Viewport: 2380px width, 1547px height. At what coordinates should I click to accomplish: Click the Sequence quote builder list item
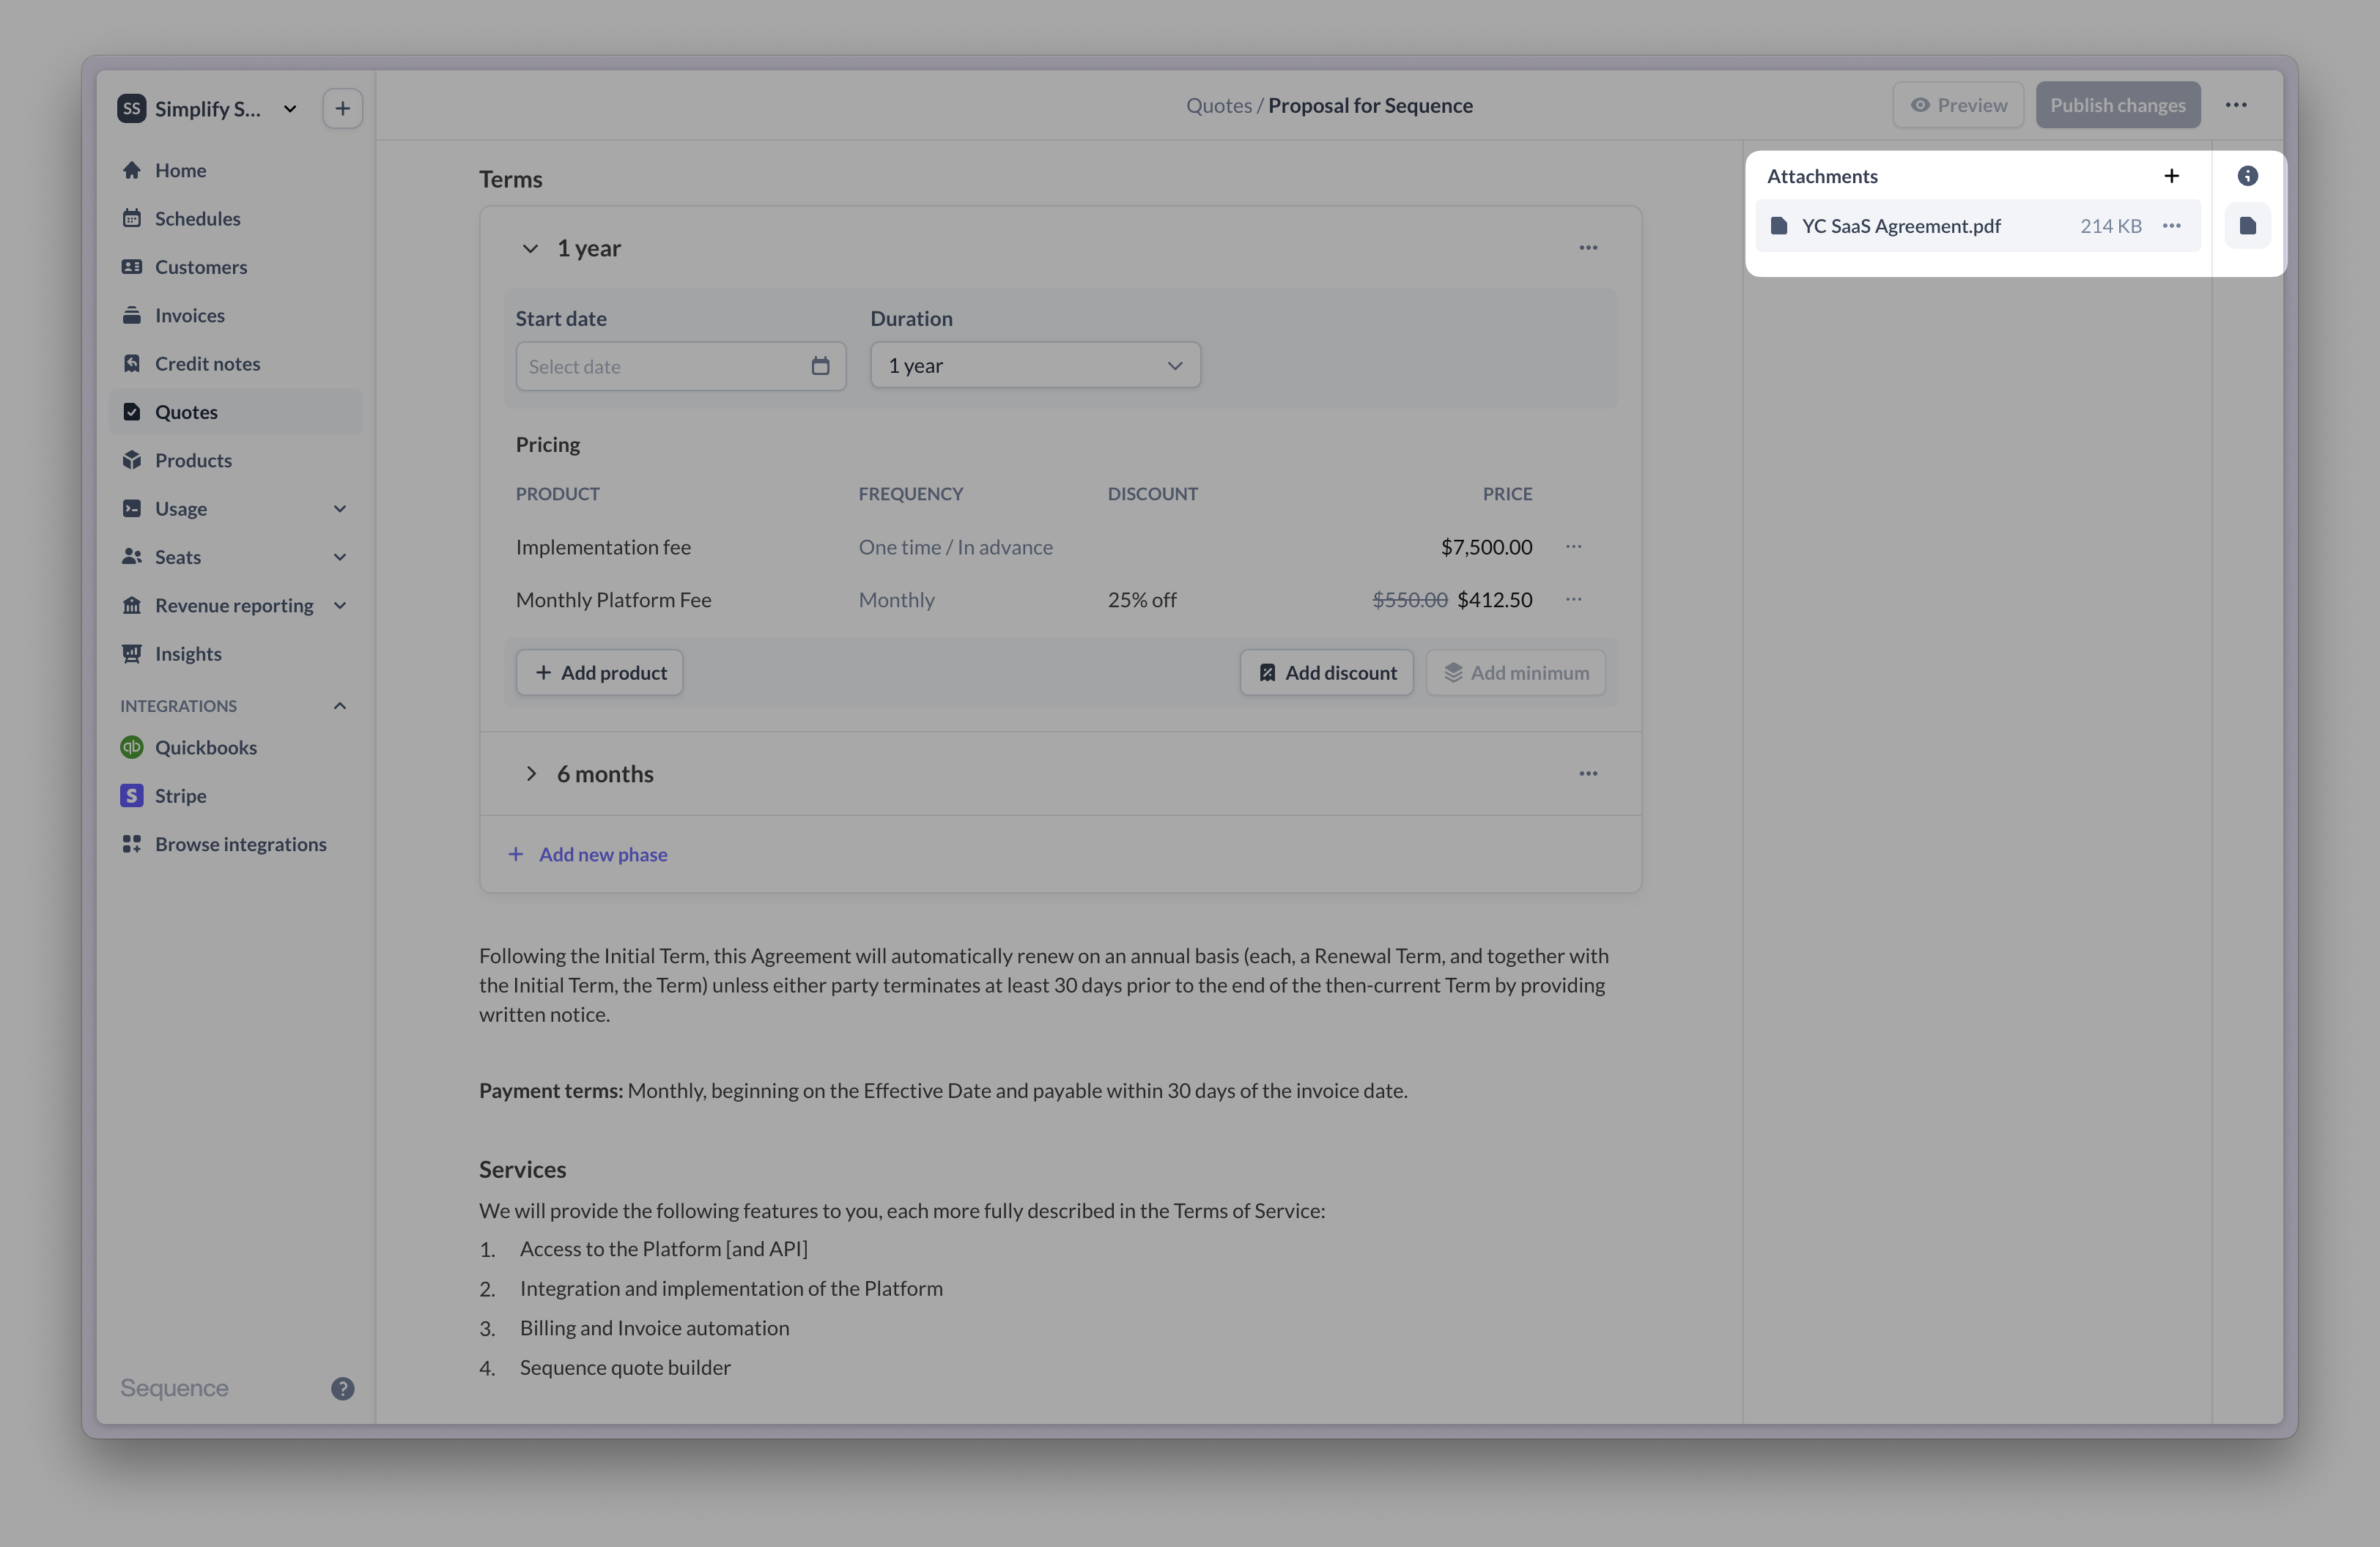(625, 1367)
